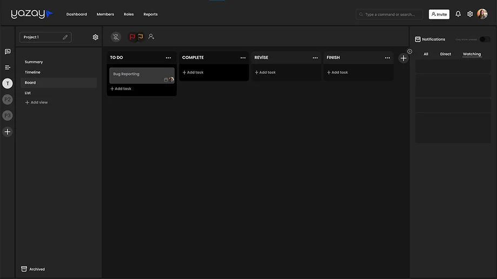The image size is (497, 279).
Task: Click the Invite button
Action: point(439,15)
